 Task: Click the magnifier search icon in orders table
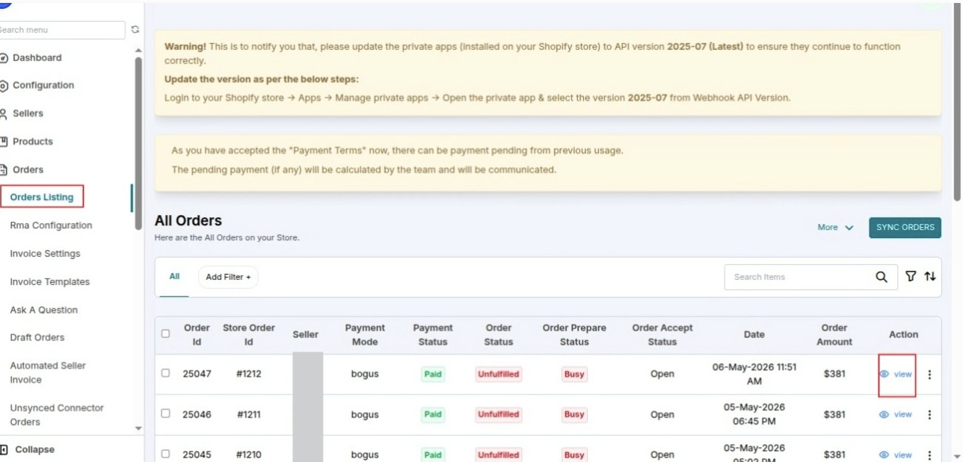[x=882, y=277]
